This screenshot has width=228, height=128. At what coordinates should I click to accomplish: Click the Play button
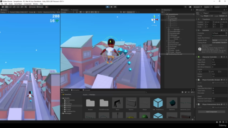tap(108, 7)
